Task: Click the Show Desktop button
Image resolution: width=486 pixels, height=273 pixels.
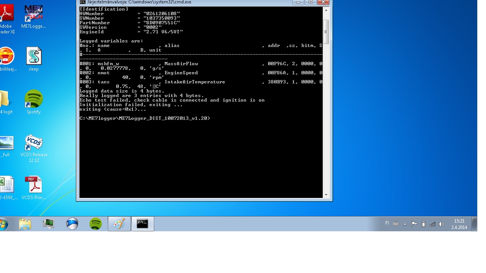Action: point(474,224)
